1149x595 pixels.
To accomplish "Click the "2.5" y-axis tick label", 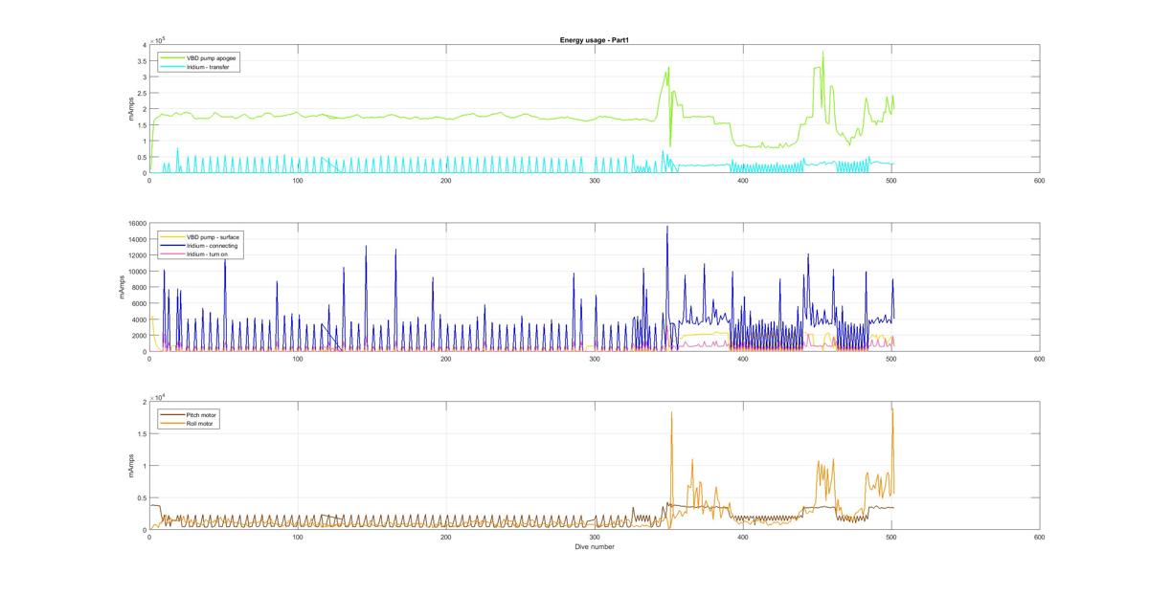I will [141, 93].
